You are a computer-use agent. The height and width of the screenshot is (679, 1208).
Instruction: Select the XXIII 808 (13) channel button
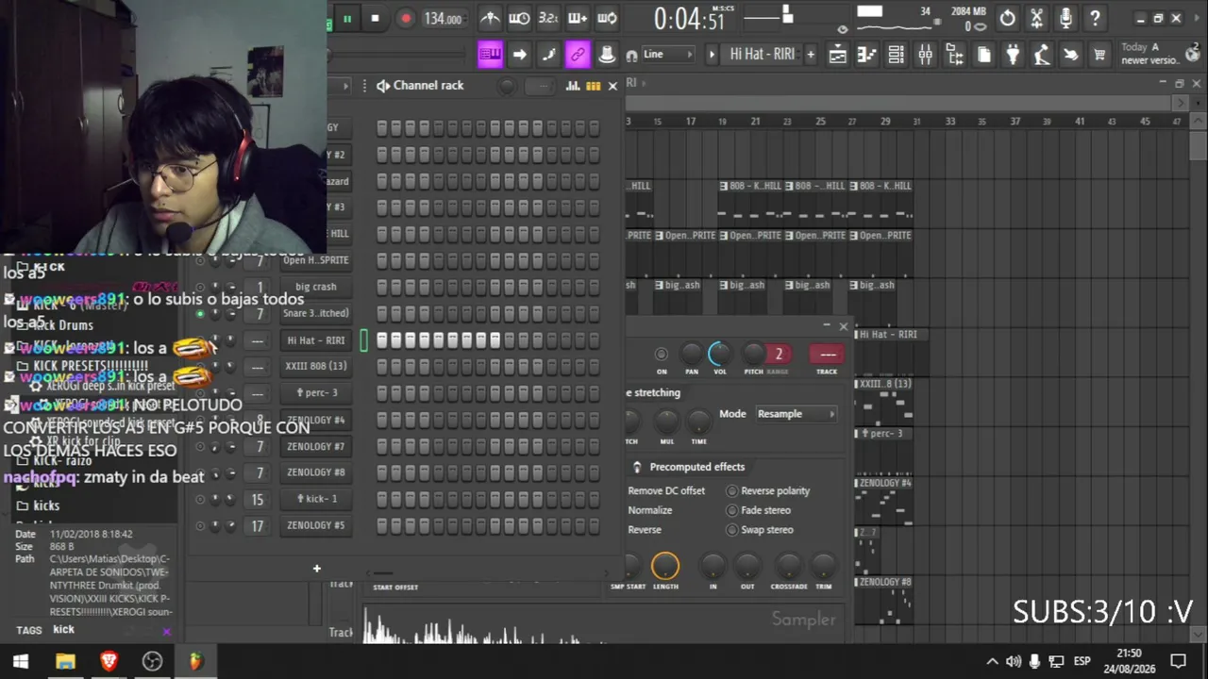316,366
